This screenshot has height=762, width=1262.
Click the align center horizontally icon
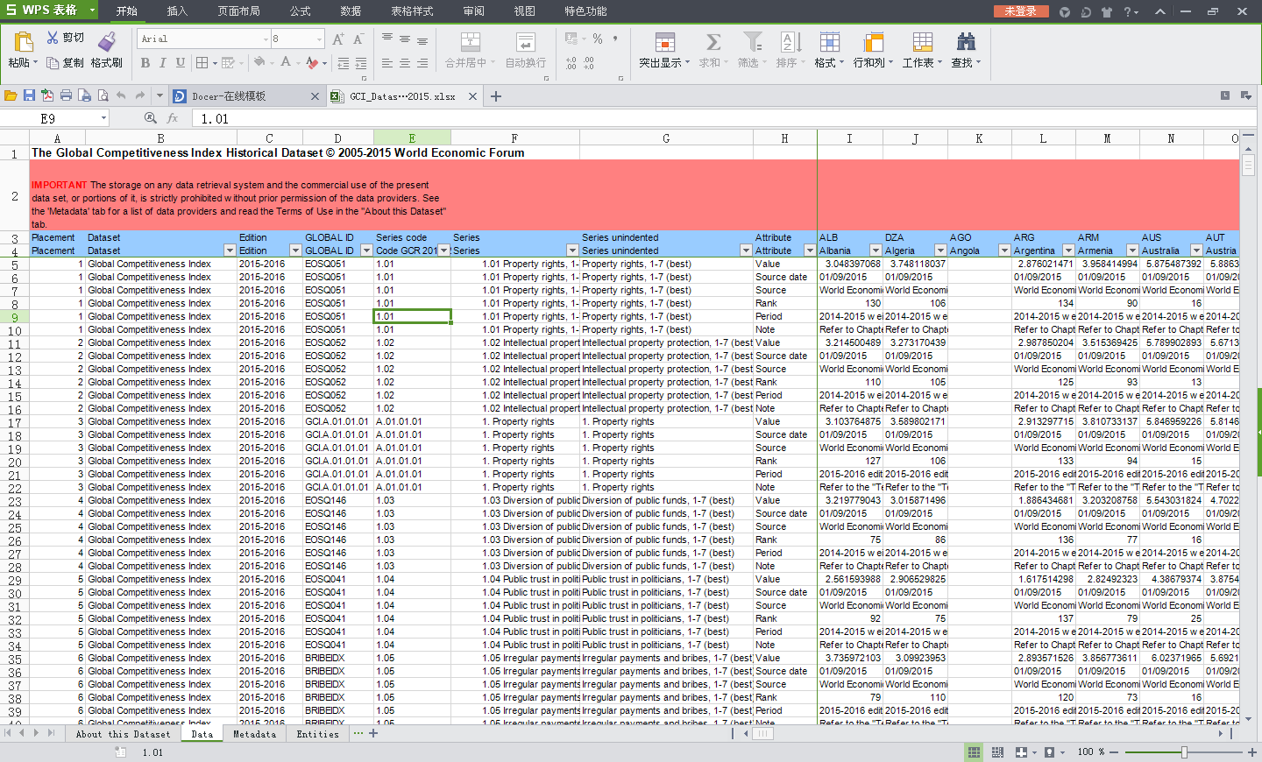[x=405, y=63]
